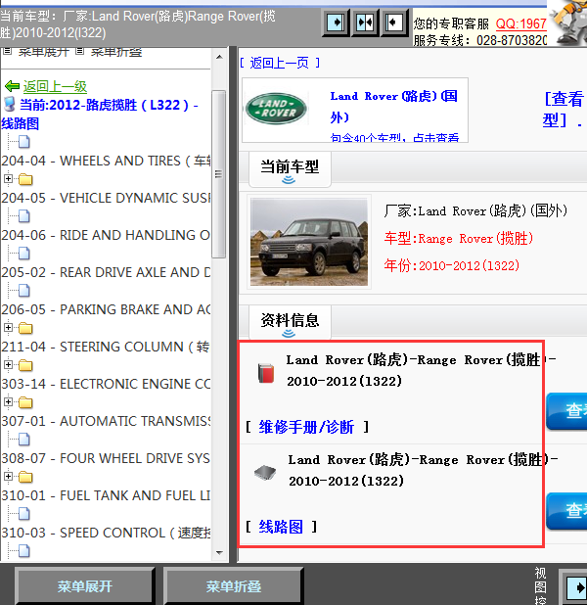Click the grey chip icon for wiring diagram
This screenshot has height=605, width=587.
click(x=265, y=473)
